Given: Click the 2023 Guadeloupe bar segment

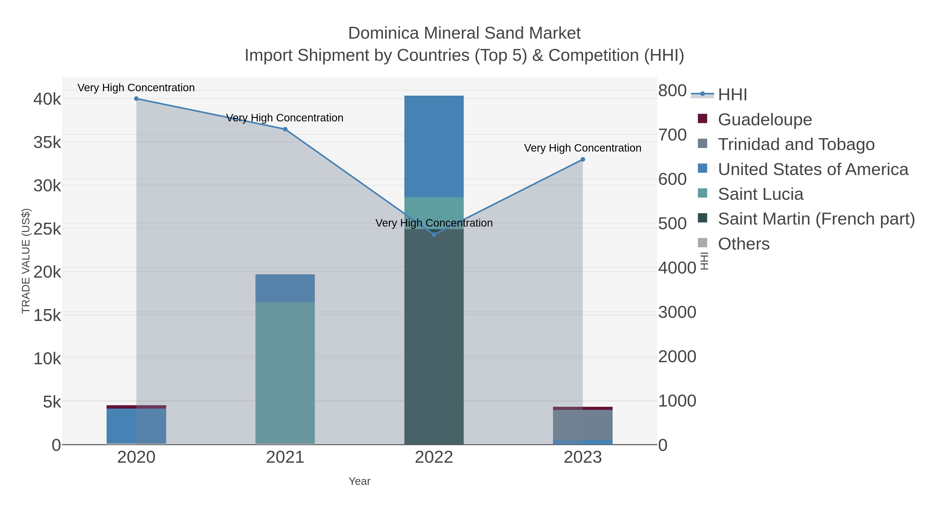Looking at the screenshot, I should (583, 409).
